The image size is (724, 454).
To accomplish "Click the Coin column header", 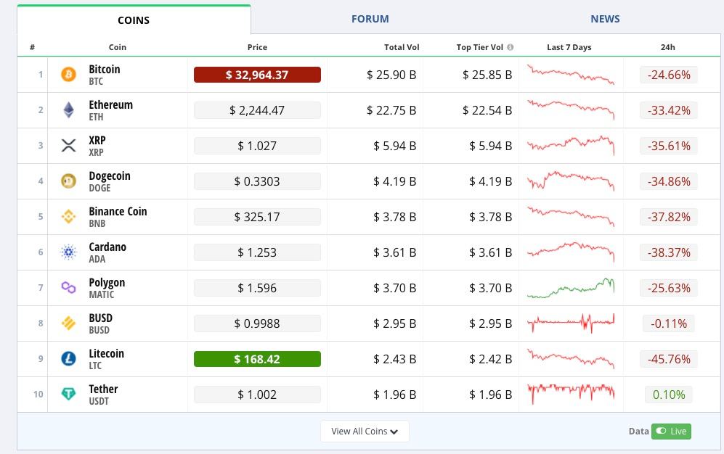I will (x=118, y=47).
